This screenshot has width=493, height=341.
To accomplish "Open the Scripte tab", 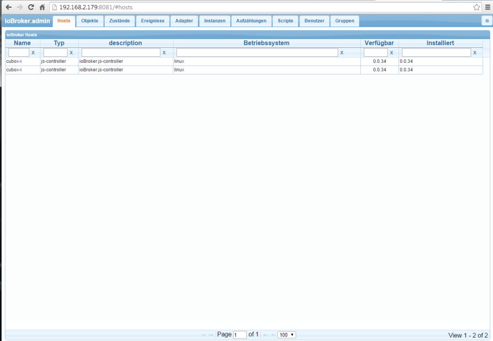I will tap(286, 21).
